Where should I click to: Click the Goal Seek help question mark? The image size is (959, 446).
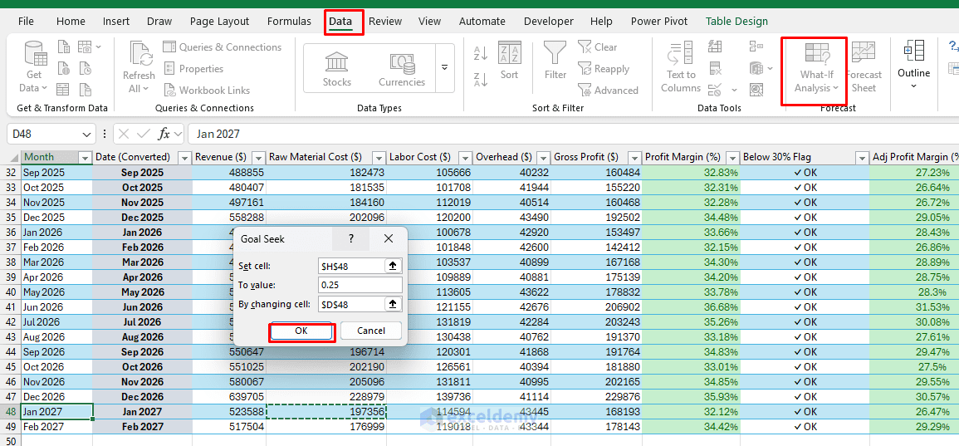(351, 238)
